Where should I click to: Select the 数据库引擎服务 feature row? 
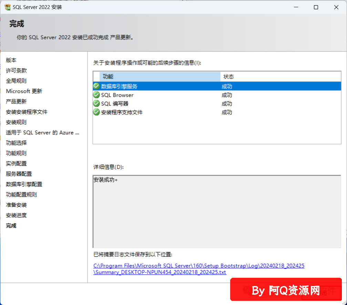pos(217,86)
